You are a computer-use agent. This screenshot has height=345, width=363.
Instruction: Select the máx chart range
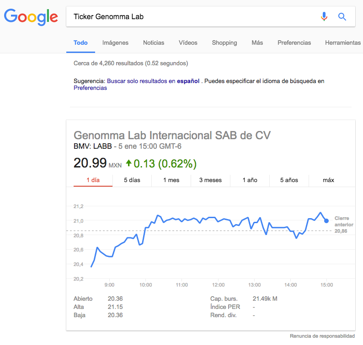(328, 180)
